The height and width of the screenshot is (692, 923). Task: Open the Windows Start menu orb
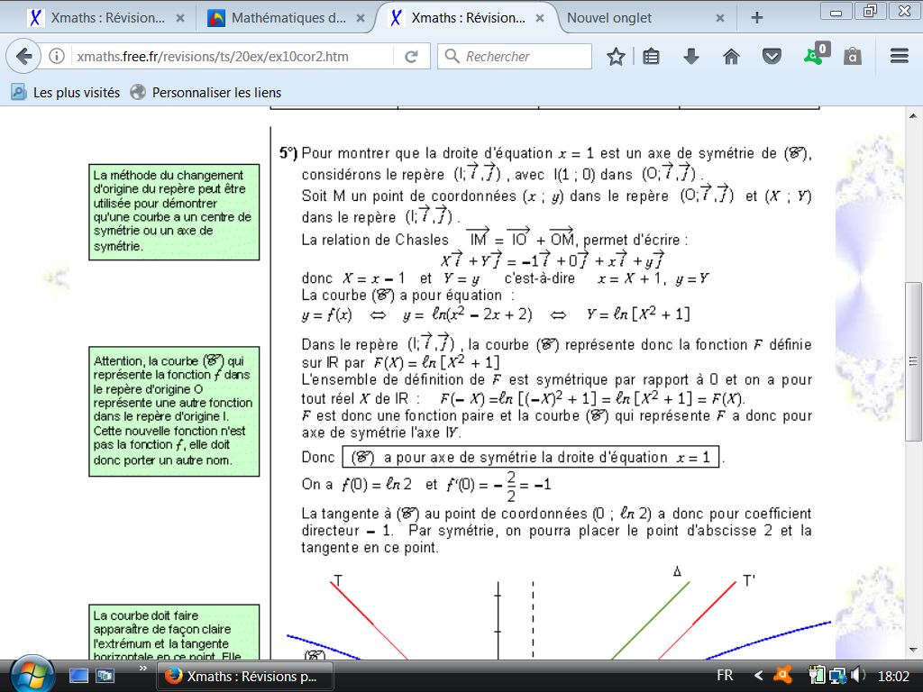tap(33, 674)
